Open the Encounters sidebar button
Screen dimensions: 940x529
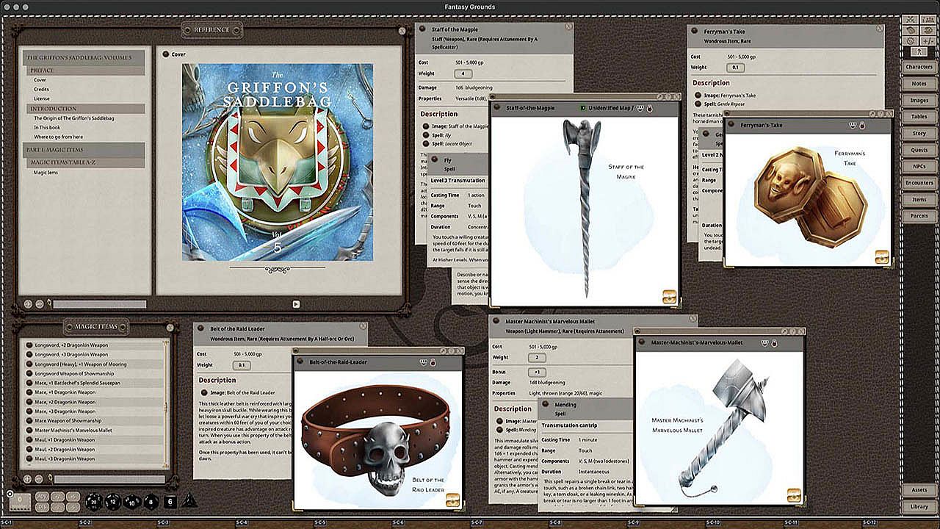point(919,183)
